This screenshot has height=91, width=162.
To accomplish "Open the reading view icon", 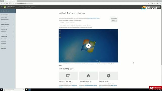I will [146, 3].
